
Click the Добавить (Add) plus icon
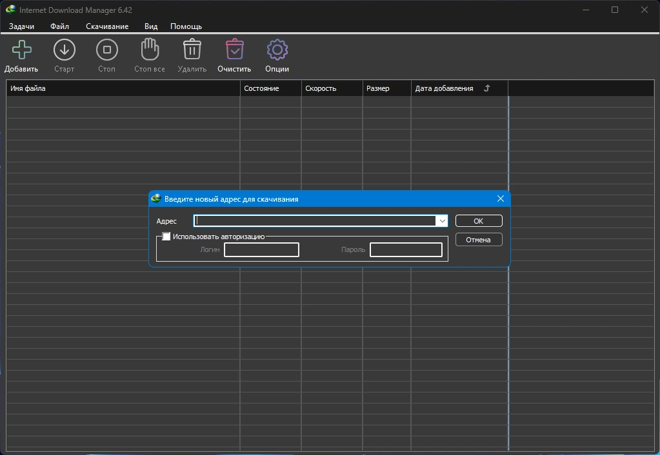pyautogui.click(x=21, y=50)
